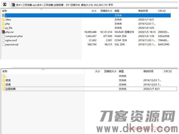This screenshot has height=134, width=179.
Task: Select the 主服务器 folder name
Action: coord(10,89)
